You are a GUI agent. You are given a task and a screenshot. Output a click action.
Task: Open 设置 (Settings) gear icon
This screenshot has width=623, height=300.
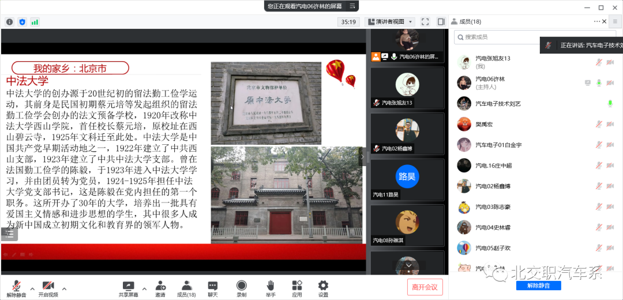(323, 286)
